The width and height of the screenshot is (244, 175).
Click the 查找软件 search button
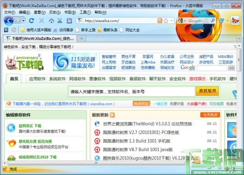tap(208, 91)
